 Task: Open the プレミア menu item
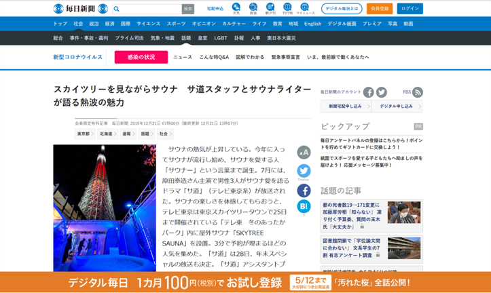click(x=372, y=24)
